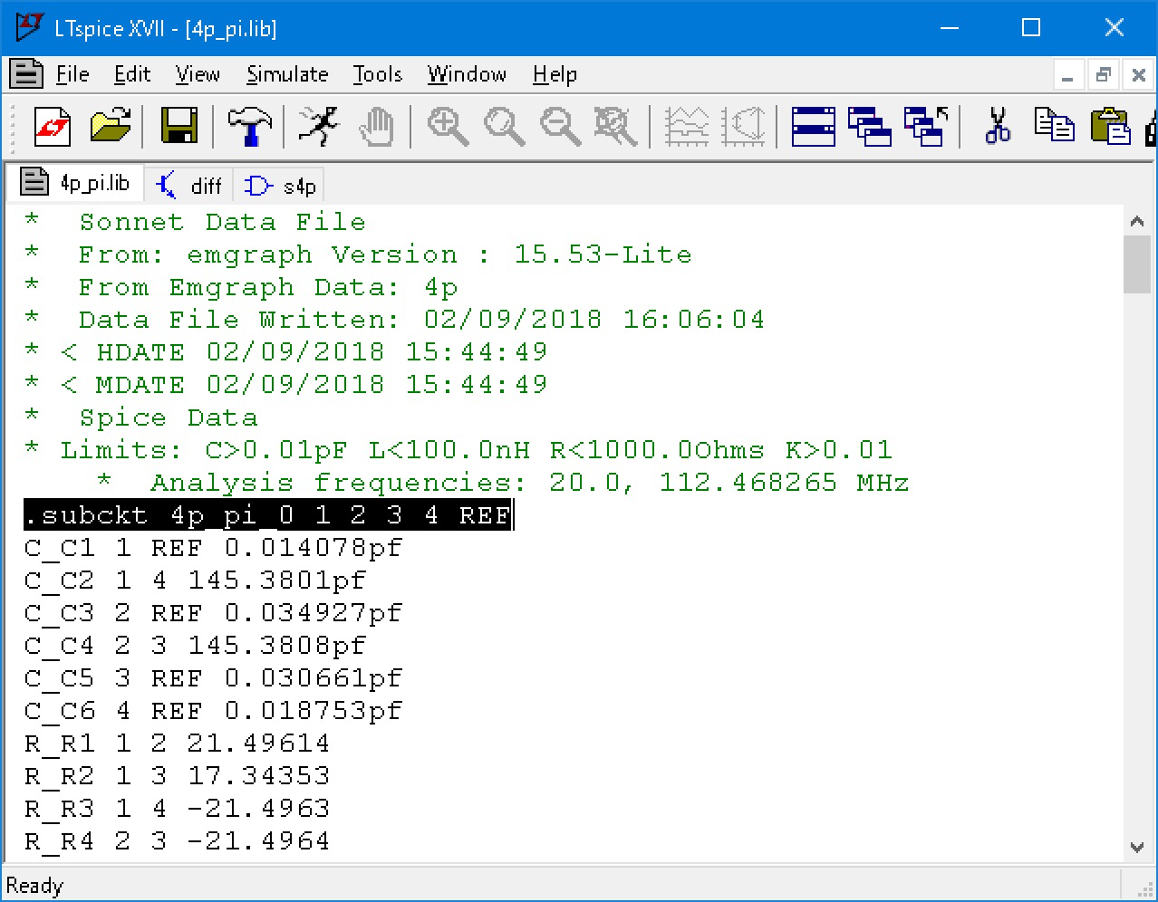The image size is (1158, 902).
Task: Zoom in using the magnifier plus icon
Action: 448,126
